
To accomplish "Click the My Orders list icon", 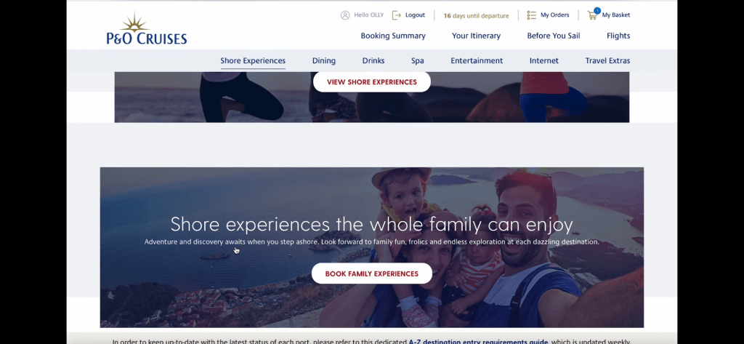I will coord(531,15).
